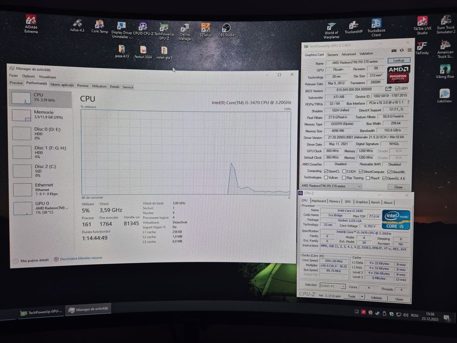Screen dimensions: 457x343
Task: Switch to Istoric aplicații tab
Action: pos(62,85)
